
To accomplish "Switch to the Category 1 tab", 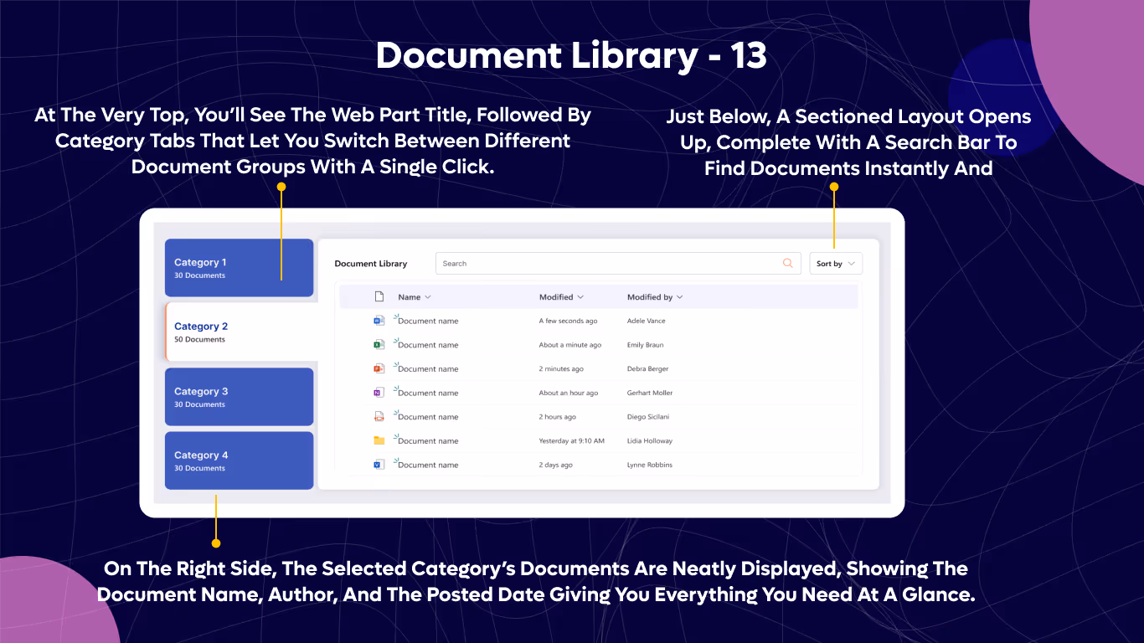I will tap(239, 268).
